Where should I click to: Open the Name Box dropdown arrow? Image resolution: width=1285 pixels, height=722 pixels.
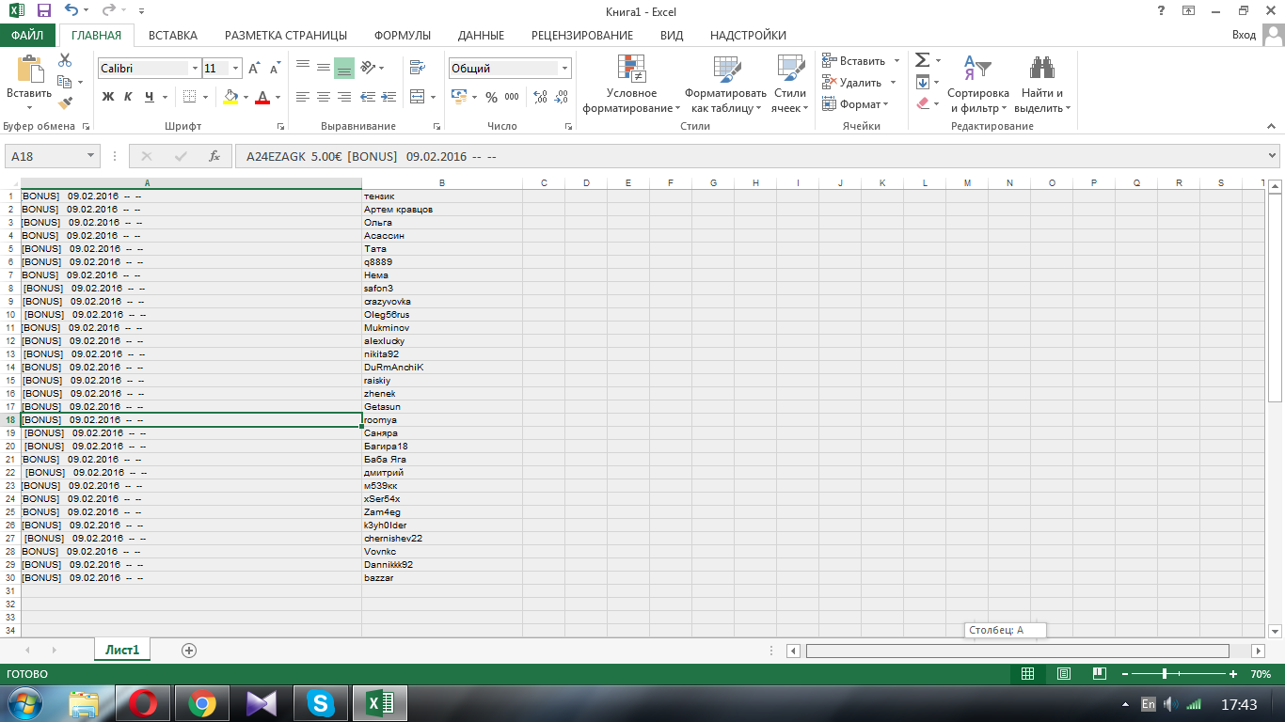pyautogui.click(x=90, y=156)
